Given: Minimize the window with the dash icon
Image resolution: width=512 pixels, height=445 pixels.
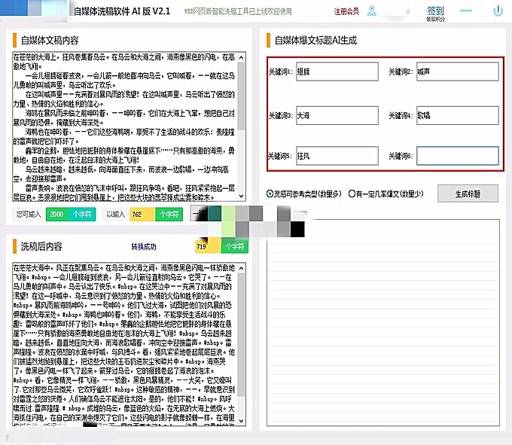Looking at the screenshot, I should [465, 11].
